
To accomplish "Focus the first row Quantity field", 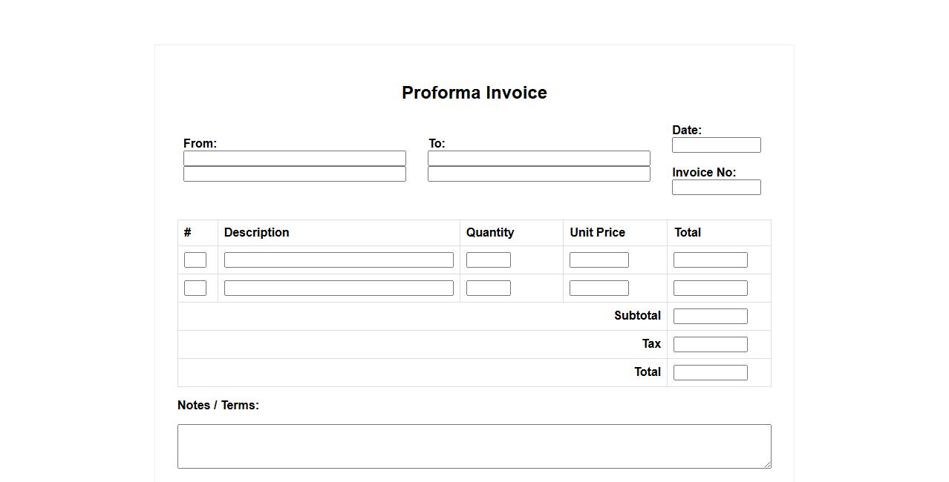I will coord(488,260).
